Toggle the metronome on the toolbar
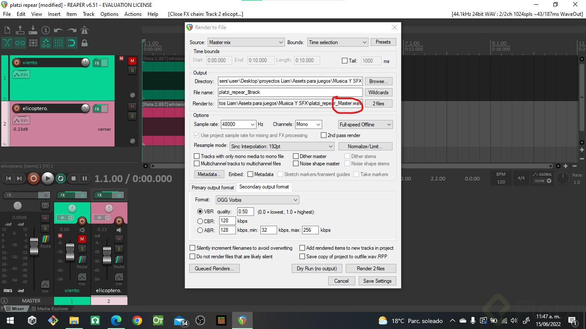Viewport: 586px width, 329px height. (84, 30)
